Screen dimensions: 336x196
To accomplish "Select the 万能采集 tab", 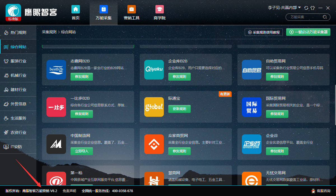I will point(104,13).
